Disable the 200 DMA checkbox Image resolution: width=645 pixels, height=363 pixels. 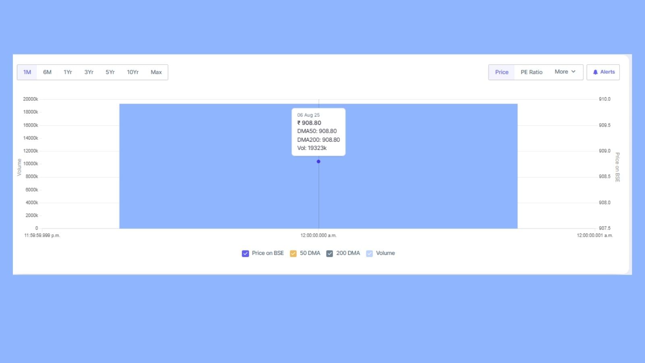(329, 253)
